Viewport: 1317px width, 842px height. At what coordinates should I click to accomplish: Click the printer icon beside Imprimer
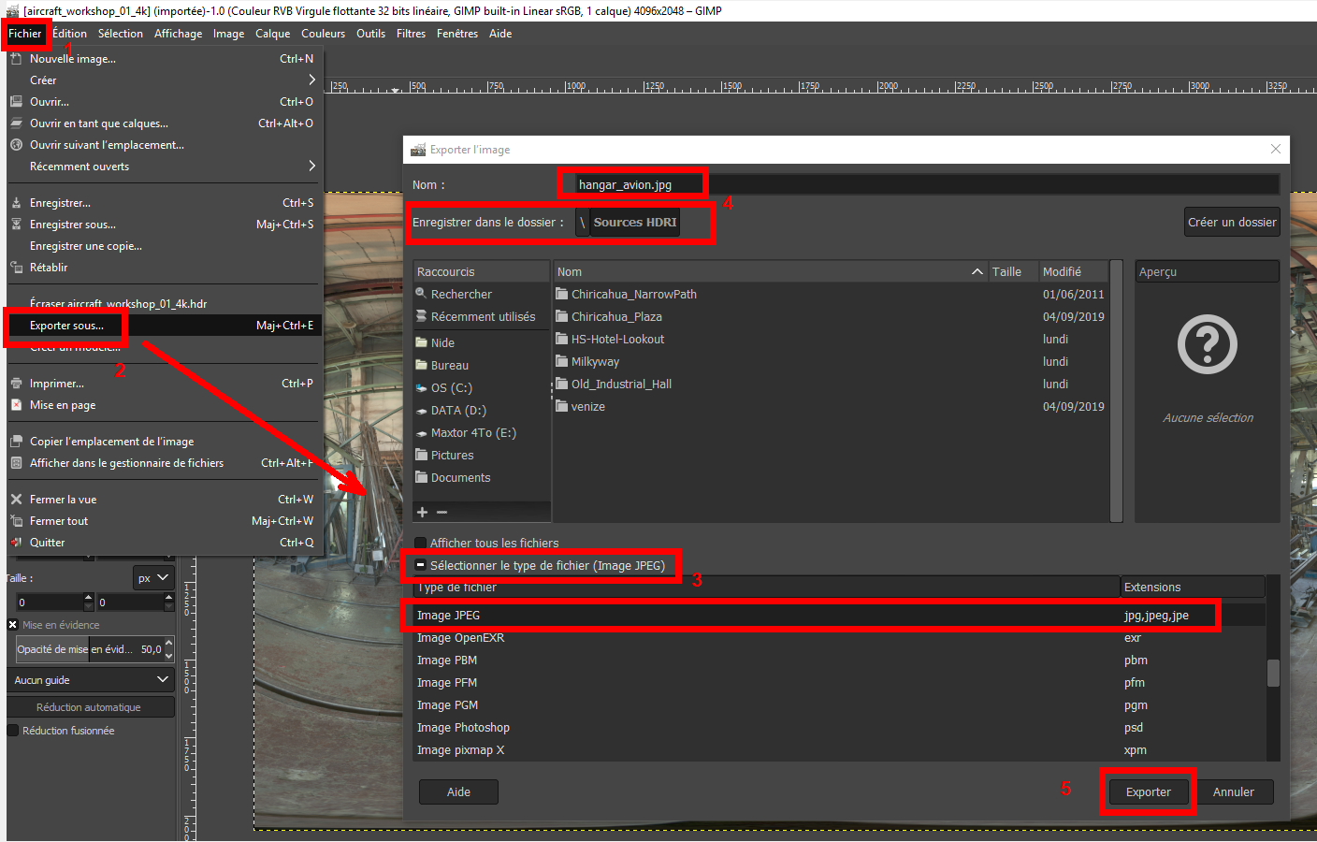(x=16, y=384)
